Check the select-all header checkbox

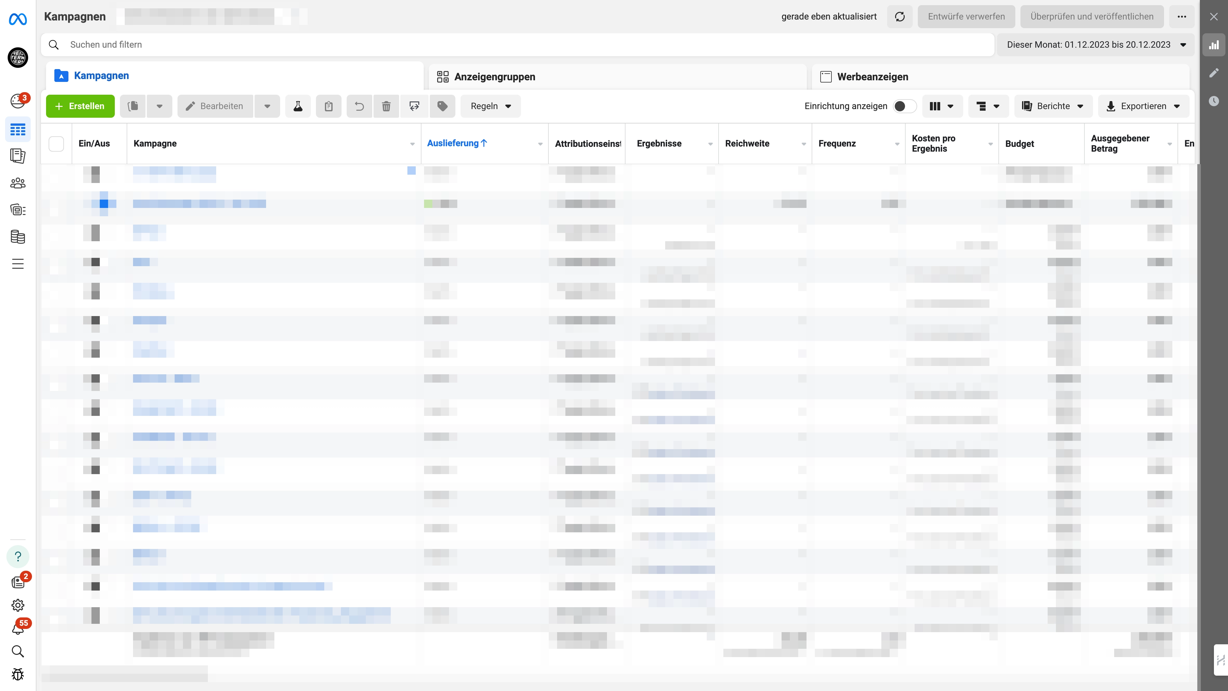click(56, 144)
